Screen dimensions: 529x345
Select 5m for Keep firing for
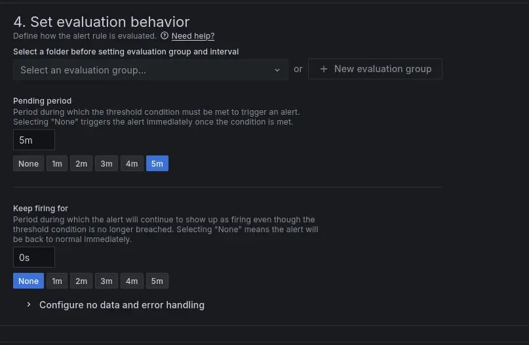point(157,281)
